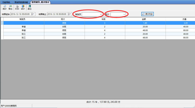Expand the 班次 dropdown list
Image resolution: width=195 pixels, height=108 pixels.
click(124, 14)
